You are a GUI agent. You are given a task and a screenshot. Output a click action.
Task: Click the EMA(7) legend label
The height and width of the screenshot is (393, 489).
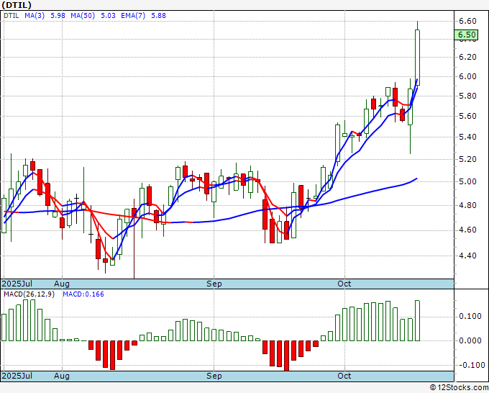pyautogui.click(x=133, y=16)
